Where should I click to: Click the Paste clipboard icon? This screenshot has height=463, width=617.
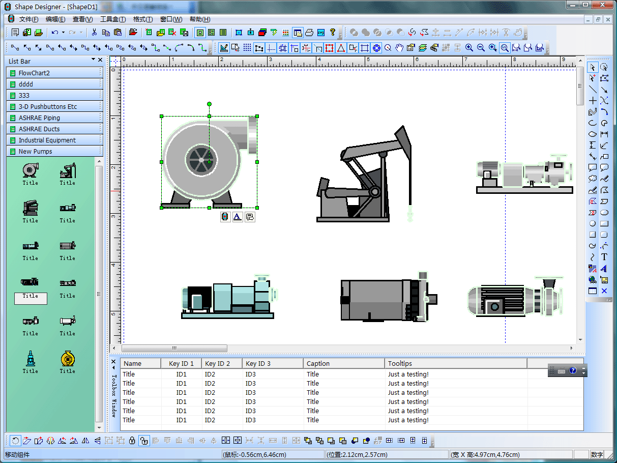(x=118, y=33)
